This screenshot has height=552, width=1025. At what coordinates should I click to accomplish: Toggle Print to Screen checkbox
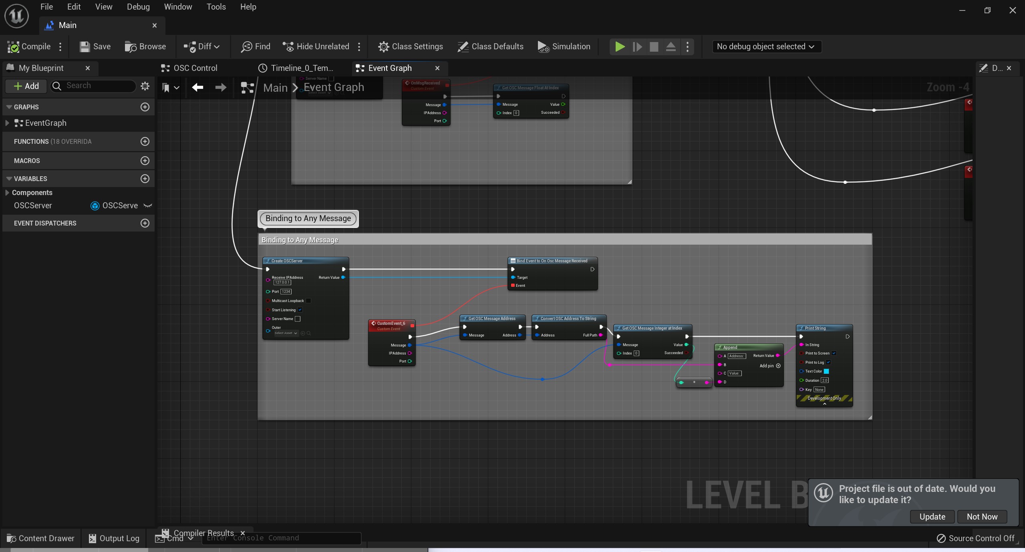click(x=834, y=353)
